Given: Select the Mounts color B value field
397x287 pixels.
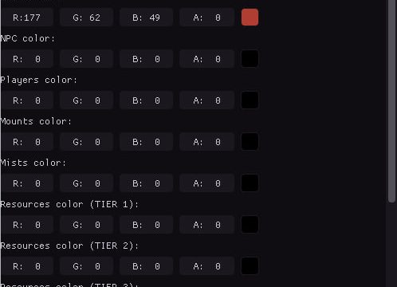Looking at the screenshot, I should point(147,142).
